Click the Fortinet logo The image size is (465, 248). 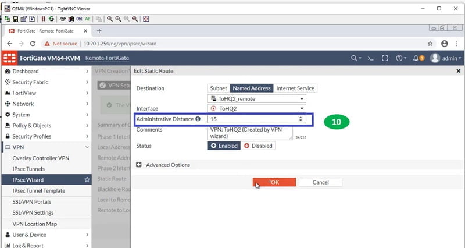pyautogui.click(x=9, y=58)
